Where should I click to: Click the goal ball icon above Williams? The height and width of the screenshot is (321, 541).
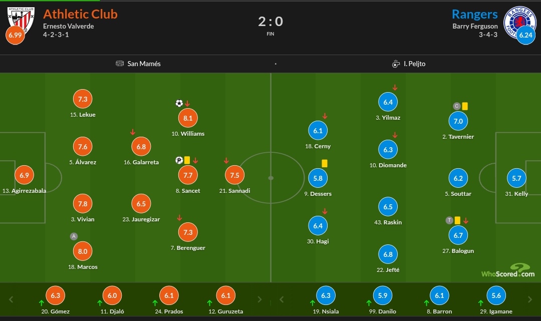point(179,103)
